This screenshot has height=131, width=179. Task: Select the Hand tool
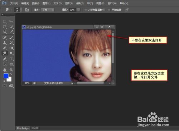point(5,70)
